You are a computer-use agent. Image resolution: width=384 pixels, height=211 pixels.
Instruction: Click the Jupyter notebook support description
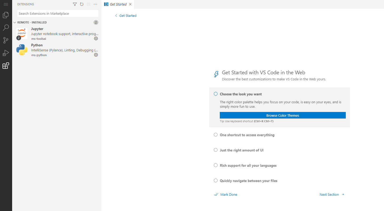[x=65, y=34]
